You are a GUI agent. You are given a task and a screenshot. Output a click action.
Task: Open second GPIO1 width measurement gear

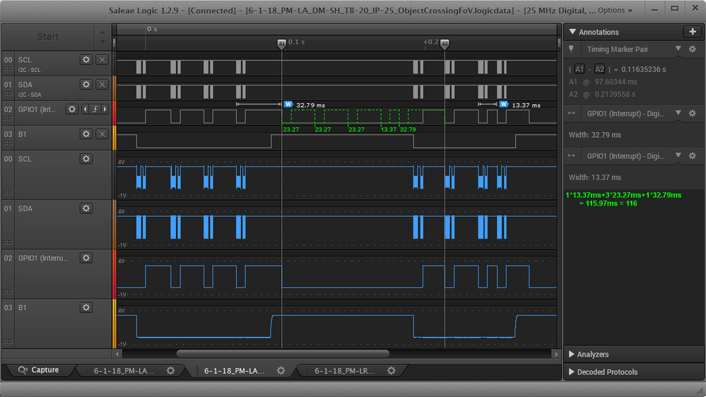(693, 155)
